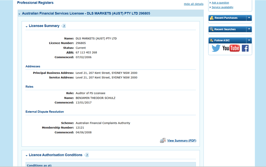
Task: Click the Licensee Summary help icon
Action: click(x=64, y=26)
